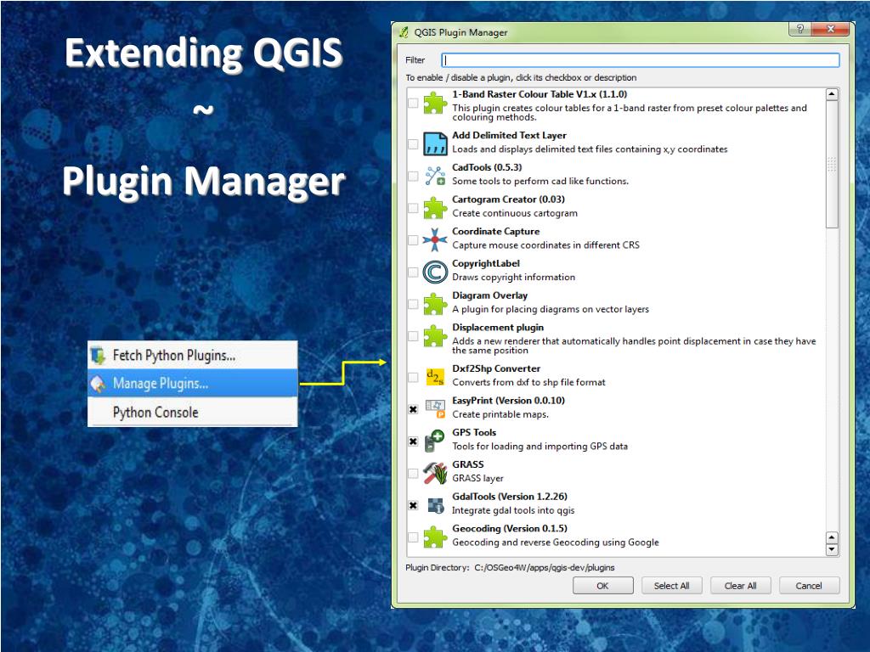Image resolution: width=870 pixels, height=652 pixels.
Task: Dismiss dialog with Cancel button
Action: (x=809, y=586)
